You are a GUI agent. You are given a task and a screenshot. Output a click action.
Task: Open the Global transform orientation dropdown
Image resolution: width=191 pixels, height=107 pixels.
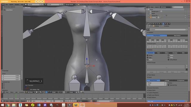point(55,92)
